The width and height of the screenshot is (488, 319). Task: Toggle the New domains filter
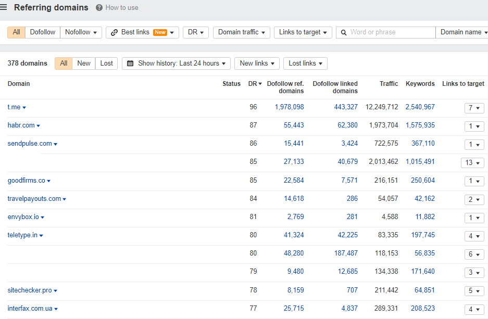[84, 63]
